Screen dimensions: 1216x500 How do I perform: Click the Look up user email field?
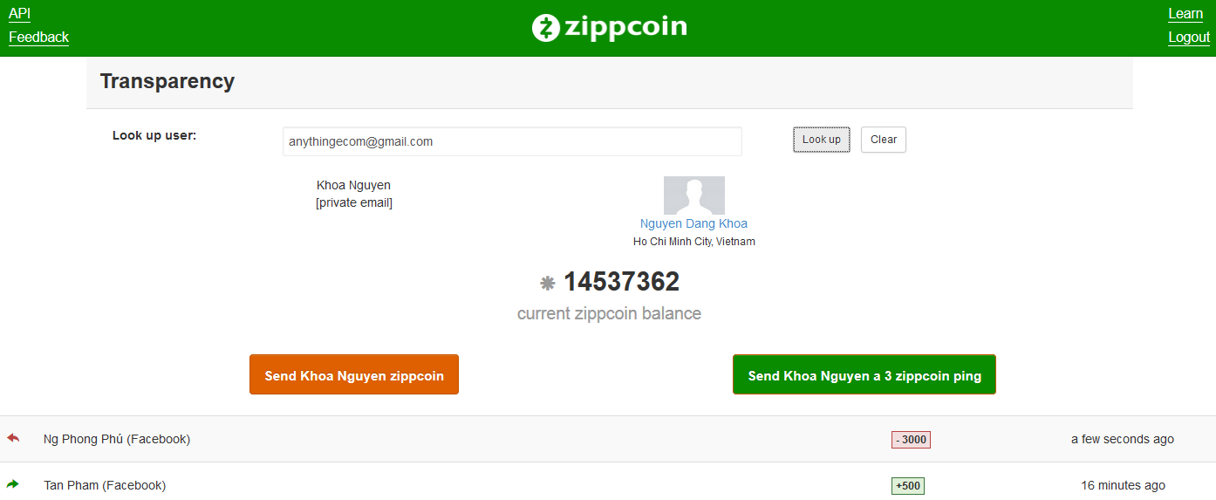pos(512,141)
